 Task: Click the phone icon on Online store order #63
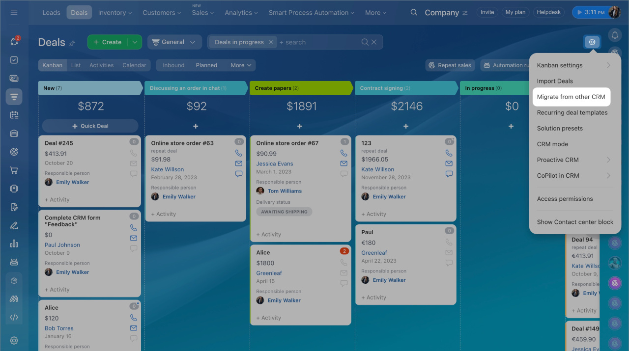(x=239, y=153)
